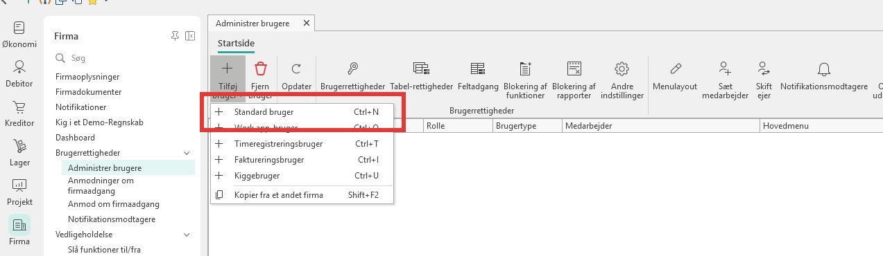
Task: Click the Tilføj bruger plus button
Action: pos(228,80)
